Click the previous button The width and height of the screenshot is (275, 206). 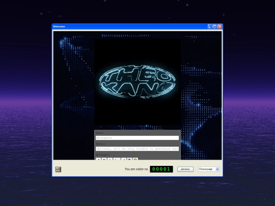click(x=185, y=169)
